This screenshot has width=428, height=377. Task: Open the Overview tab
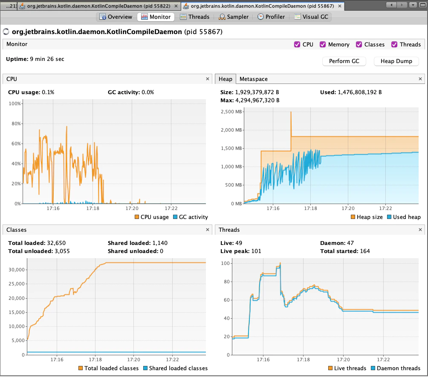pyautogui.click(x=116, y=17)
